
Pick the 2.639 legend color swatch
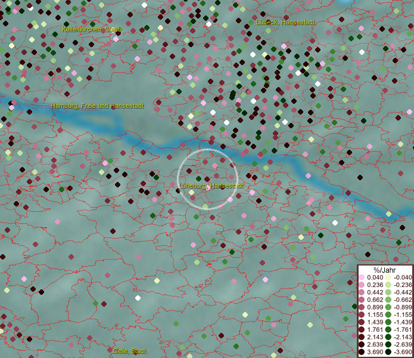(362, 344)
